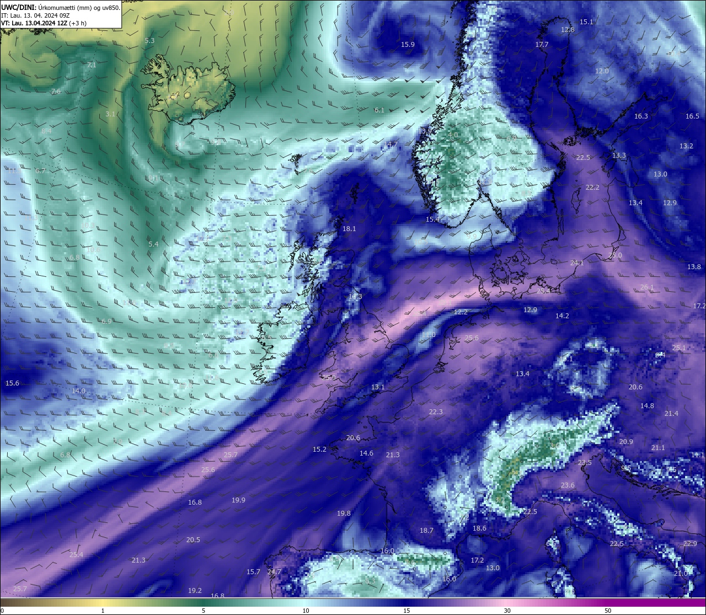Click the 22.2 value over the Baltic
706x615 pixels.
(x=592, y=188)
